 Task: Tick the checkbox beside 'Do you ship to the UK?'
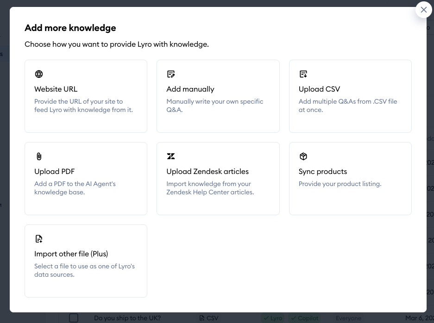click(74, 318)
